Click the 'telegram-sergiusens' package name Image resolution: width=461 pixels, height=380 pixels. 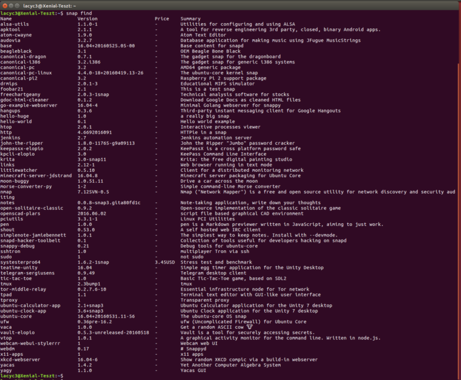pos(27,273)
